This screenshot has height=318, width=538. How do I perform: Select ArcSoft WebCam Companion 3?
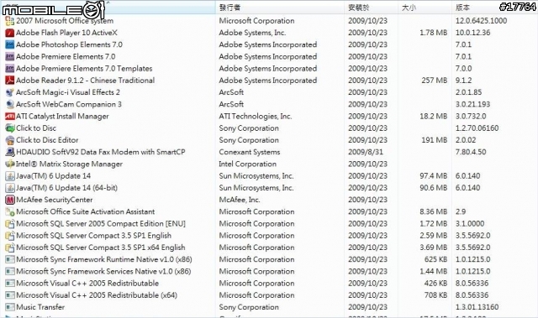click(x=69, y=104)
